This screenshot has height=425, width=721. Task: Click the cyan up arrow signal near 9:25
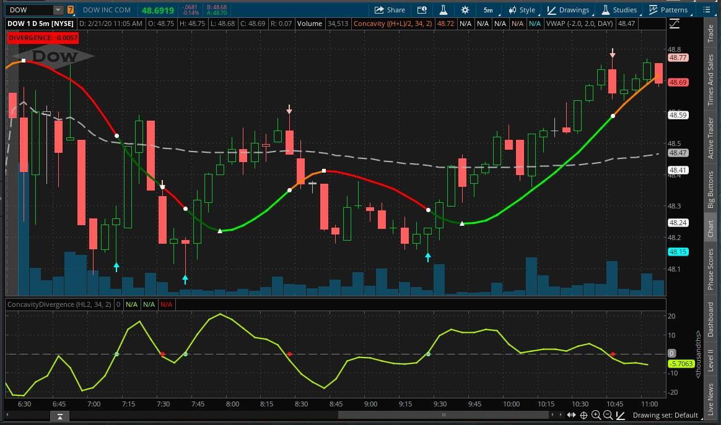[428, 257]
